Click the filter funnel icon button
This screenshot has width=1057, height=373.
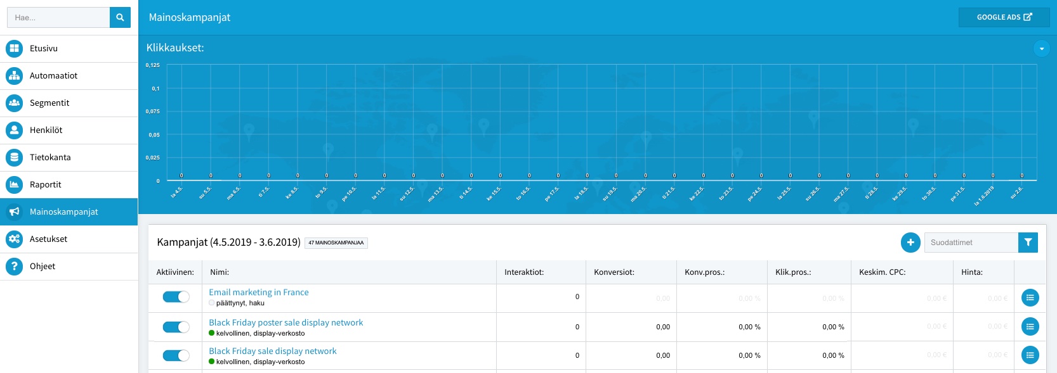point(1028,243)
